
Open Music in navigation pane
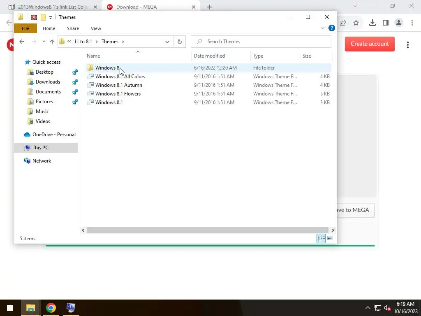42,111
